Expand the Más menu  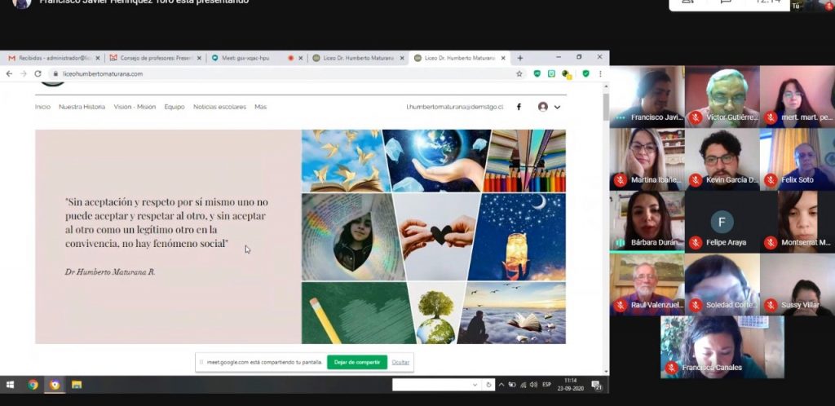click(260, 107)
